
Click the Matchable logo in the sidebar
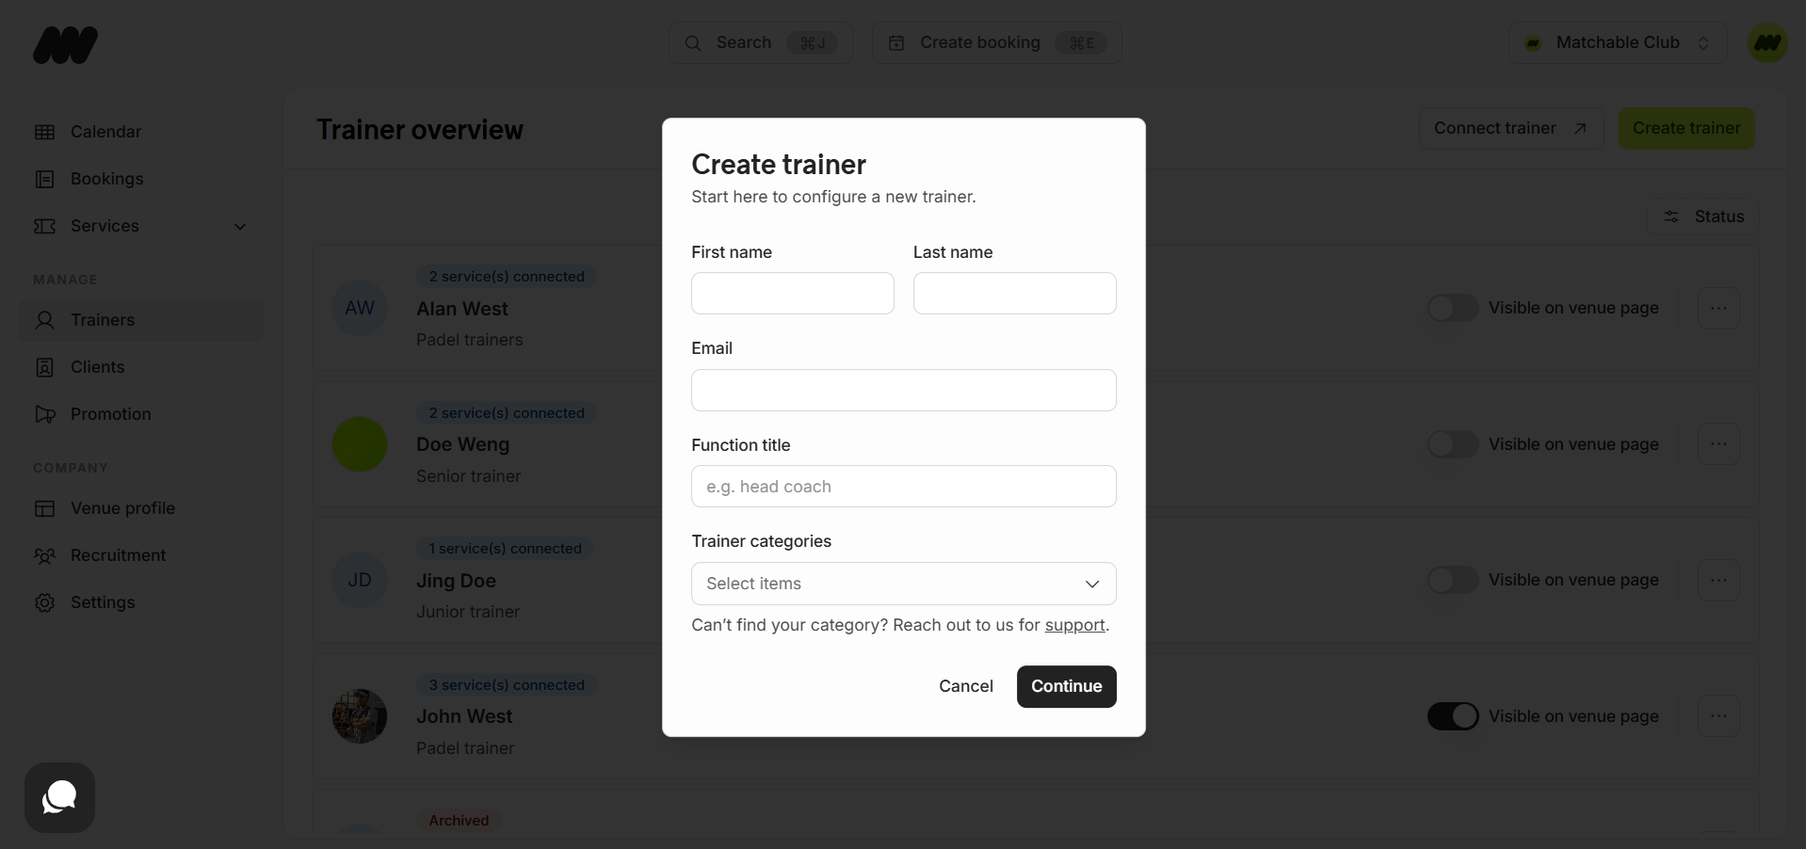pos(65,45)
